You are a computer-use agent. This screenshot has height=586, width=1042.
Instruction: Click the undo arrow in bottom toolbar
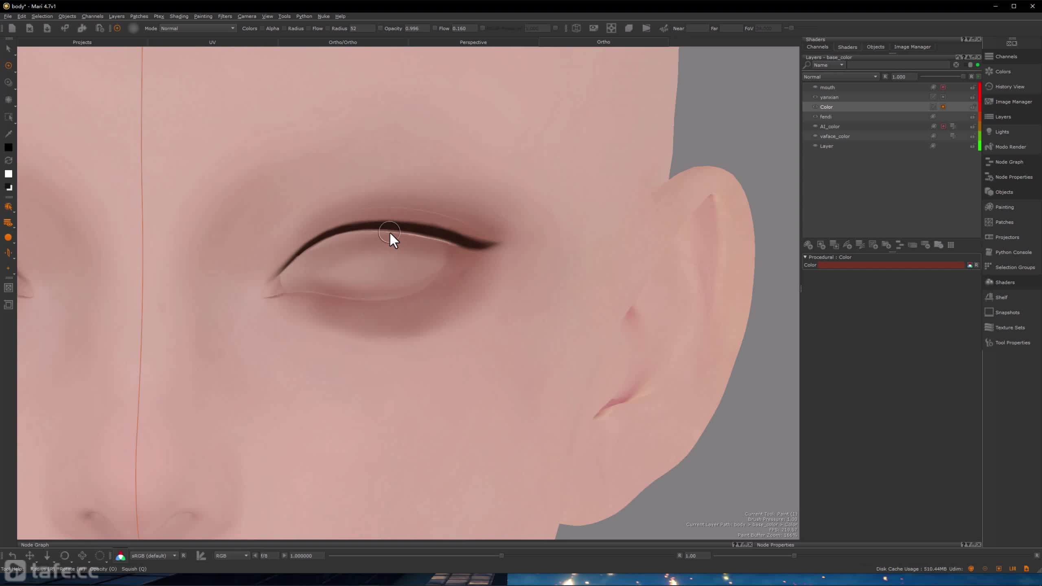12,555
